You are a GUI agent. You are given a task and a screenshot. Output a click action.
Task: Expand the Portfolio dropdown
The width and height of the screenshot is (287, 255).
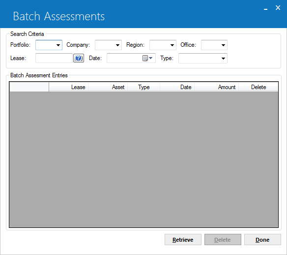click(58, 45)
